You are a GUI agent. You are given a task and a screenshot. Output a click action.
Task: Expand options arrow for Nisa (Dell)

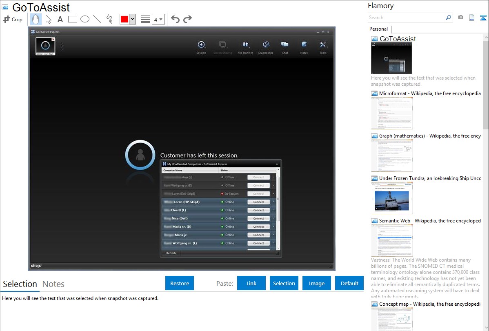273,218
